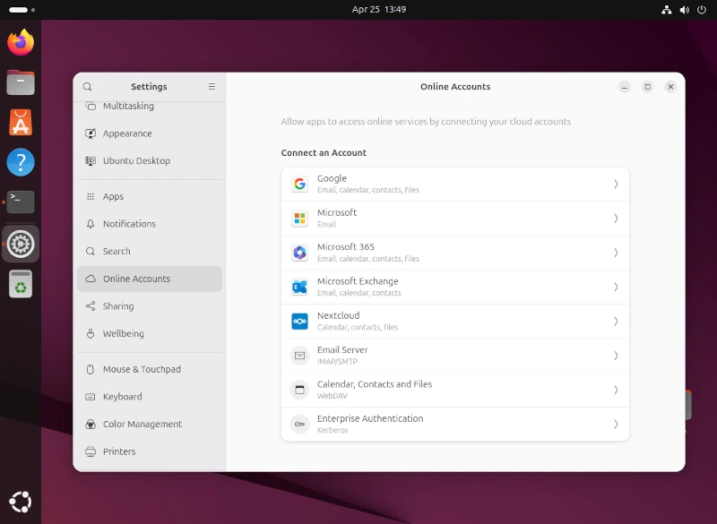Select Online Accounts in sidebar
717x524 pixels.
click(x=150, y=279)
